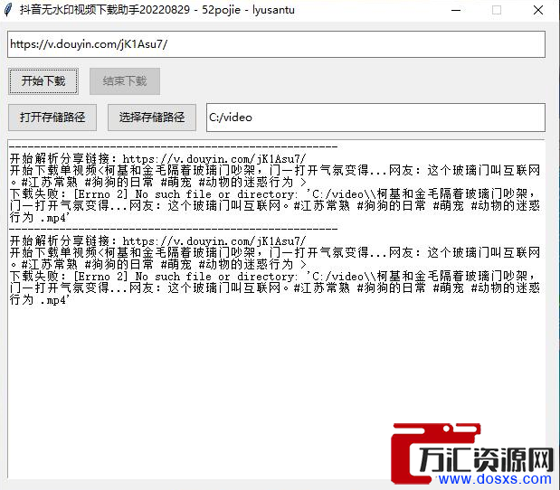Minimize the download helper window

tap(456, 10)
